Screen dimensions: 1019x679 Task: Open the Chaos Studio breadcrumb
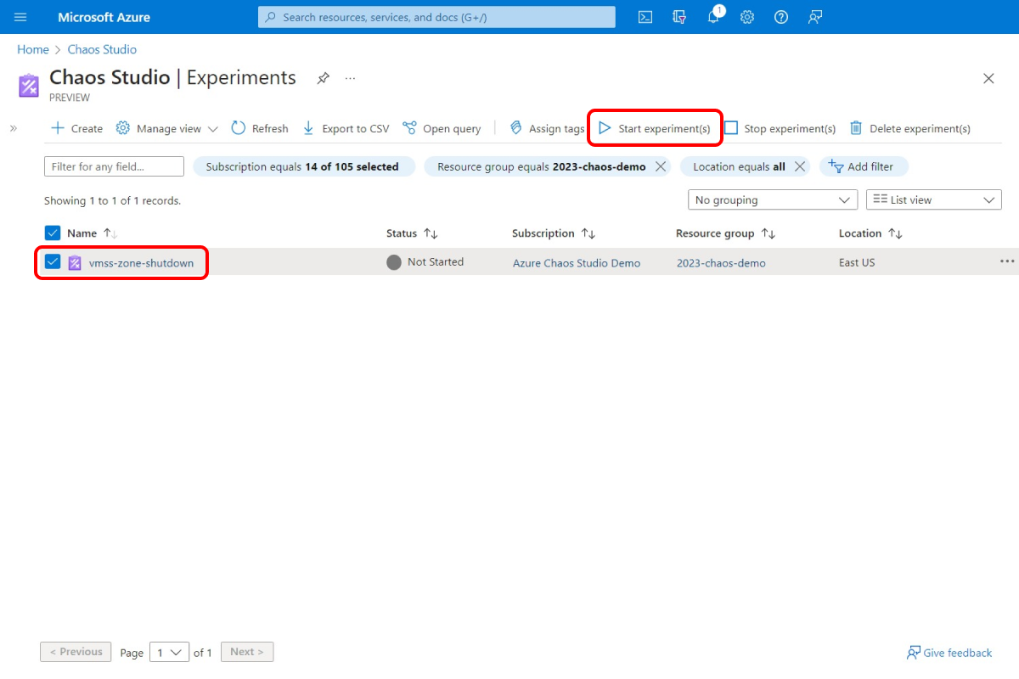click(102, 49)
